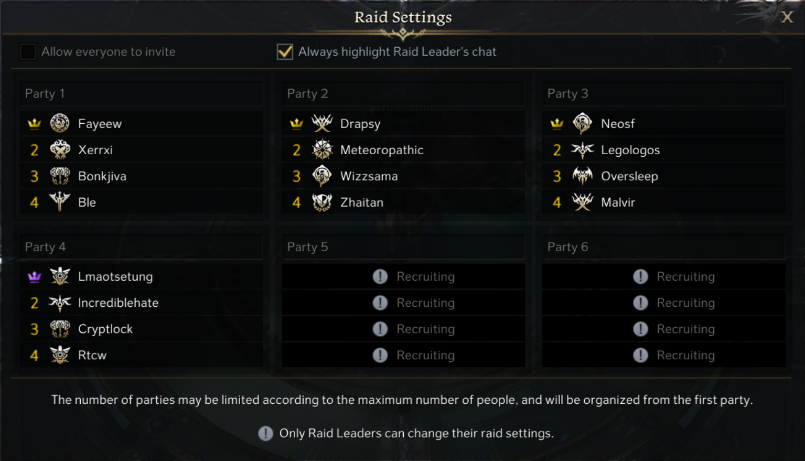Click the purple raid leader crown by Lmaotsetung
This screenshot has height=461, width=805.
[x=35, y=277]
